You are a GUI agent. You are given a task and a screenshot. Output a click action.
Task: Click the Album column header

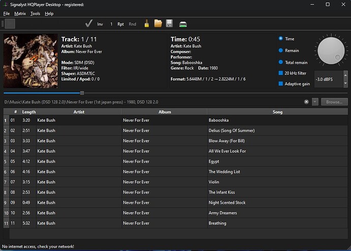point(165,112)
